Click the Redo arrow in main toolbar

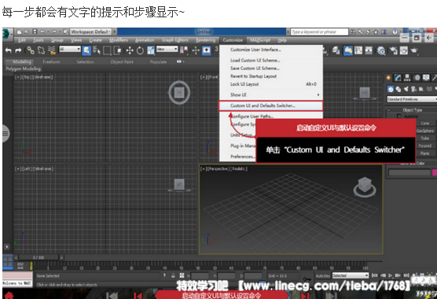click(18, 50)
